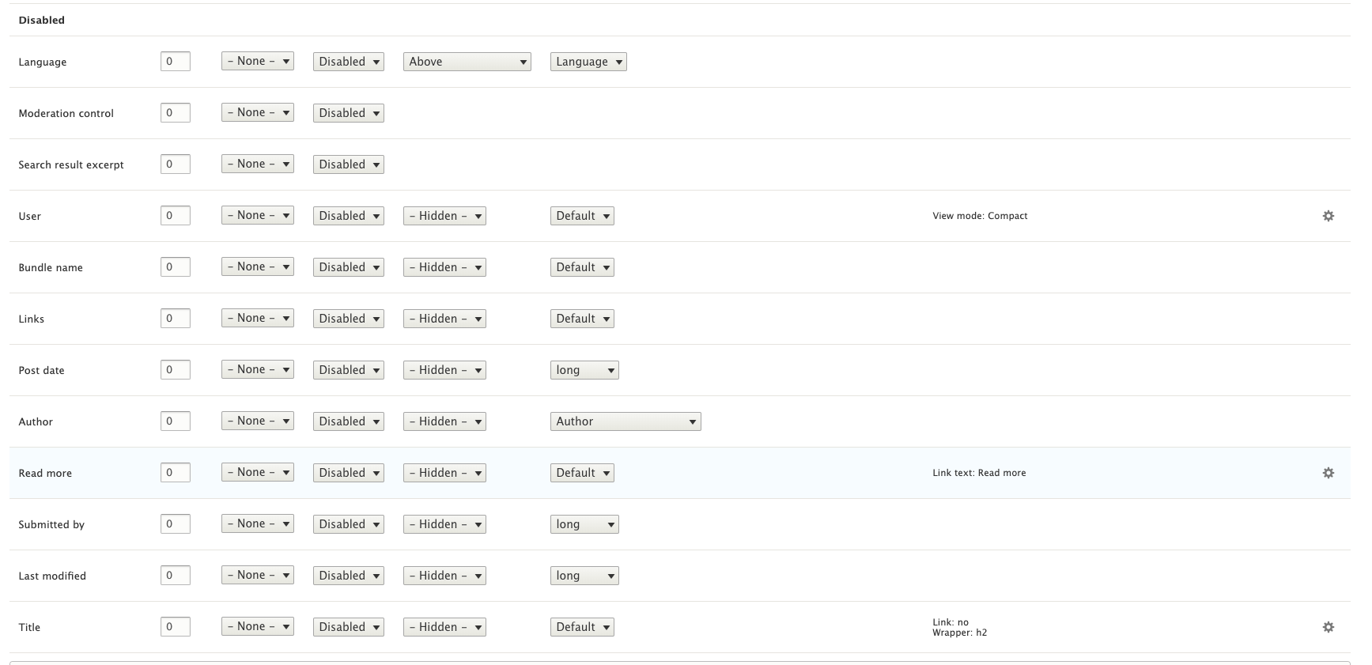Open Language label position dropdown showing Above
The image size is (1372, 665).
point(467,62)
